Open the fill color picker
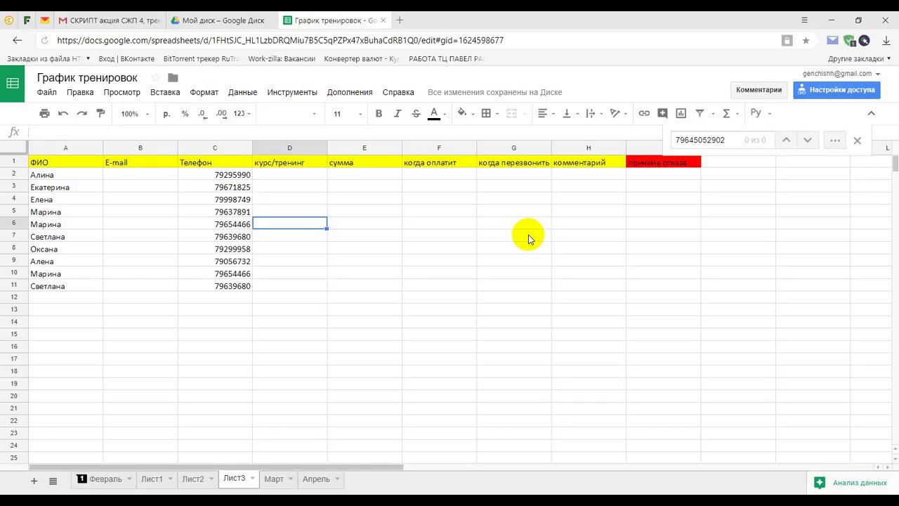 [465, 113]
